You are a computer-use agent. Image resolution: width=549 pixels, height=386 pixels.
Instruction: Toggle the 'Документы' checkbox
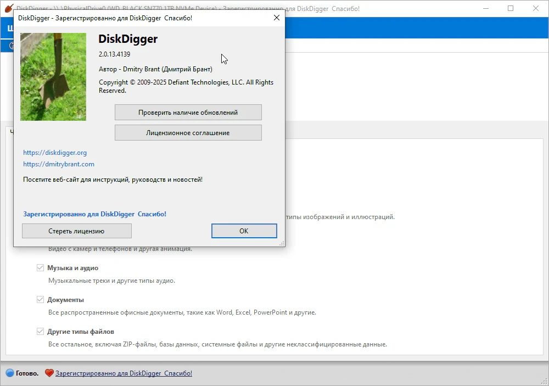pyautogui.click(x=40, y=300)
